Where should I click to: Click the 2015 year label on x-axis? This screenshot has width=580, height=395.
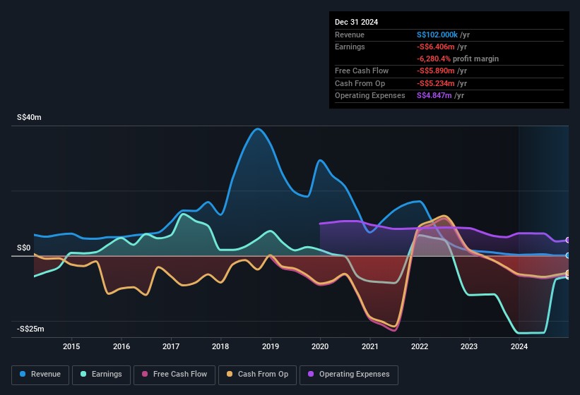[x=71, y=346]
